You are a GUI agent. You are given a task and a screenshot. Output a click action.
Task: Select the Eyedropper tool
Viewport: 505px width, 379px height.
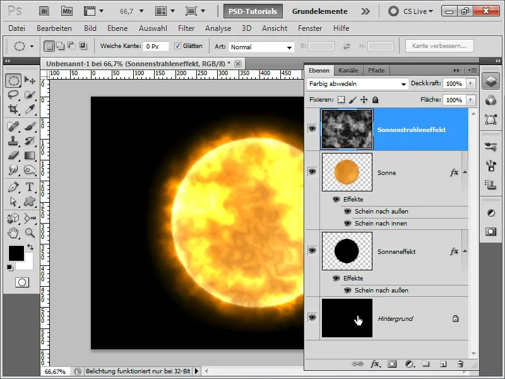click(30, 109)
